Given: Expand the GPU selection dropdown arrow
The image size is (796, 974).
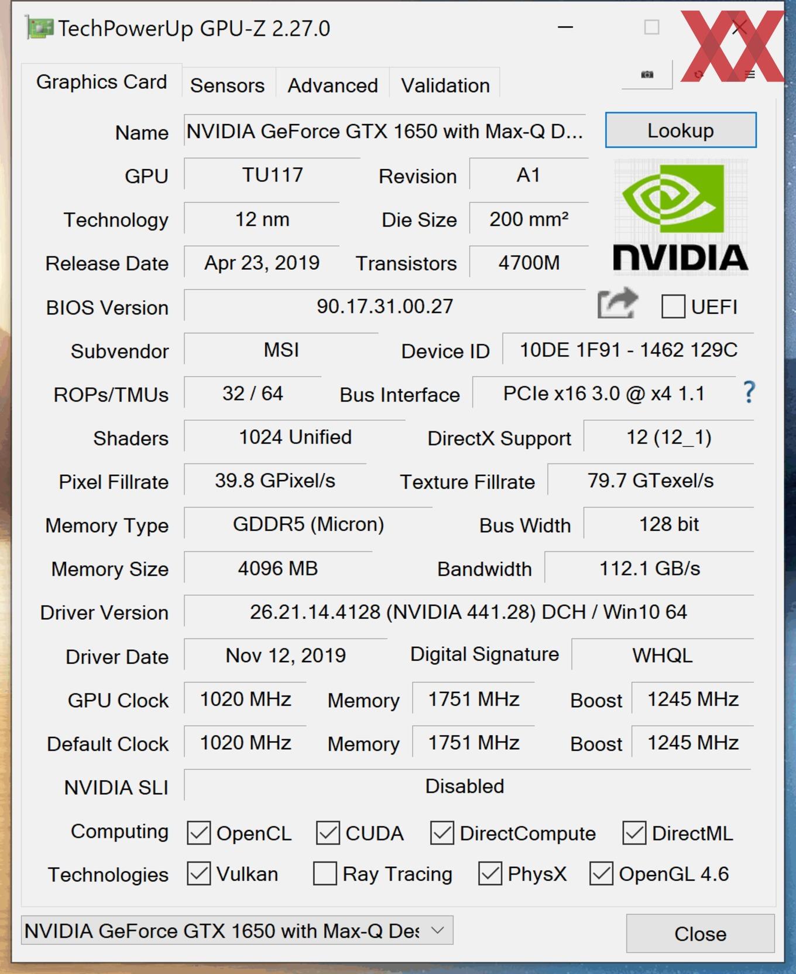Looking at the screenshot, I should [437, 930].
